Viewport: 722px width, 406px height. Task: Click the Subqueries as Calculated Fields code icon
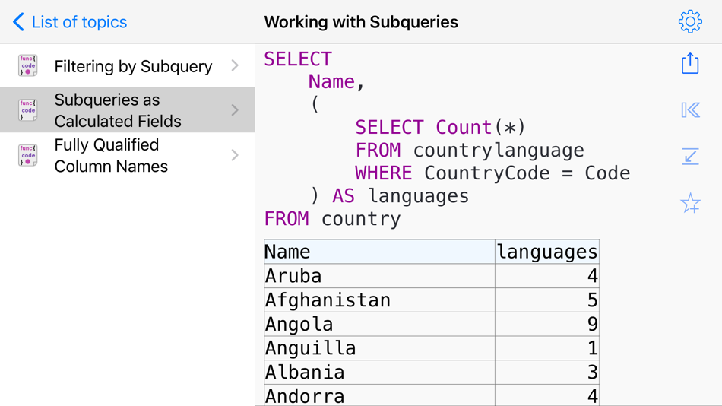[27, 110]
